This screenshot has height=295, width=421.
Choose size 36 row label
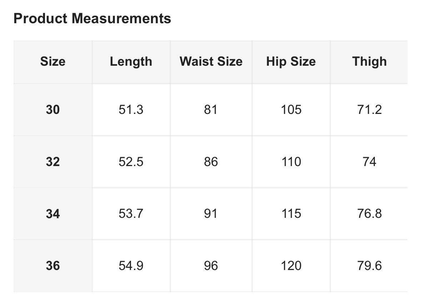(53, 266)
